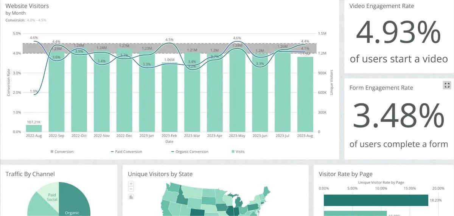Open the Website Visitors card title
This screenshot has height=216, width=454.
pos(27,6)
